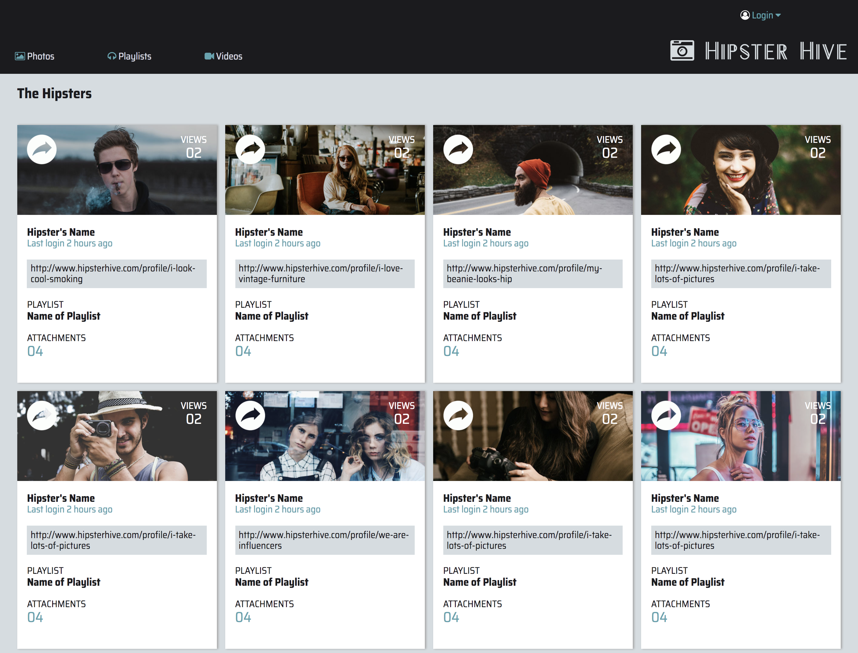
Task: Click share arrow on vintage furniture card
Action: (250, 149)
